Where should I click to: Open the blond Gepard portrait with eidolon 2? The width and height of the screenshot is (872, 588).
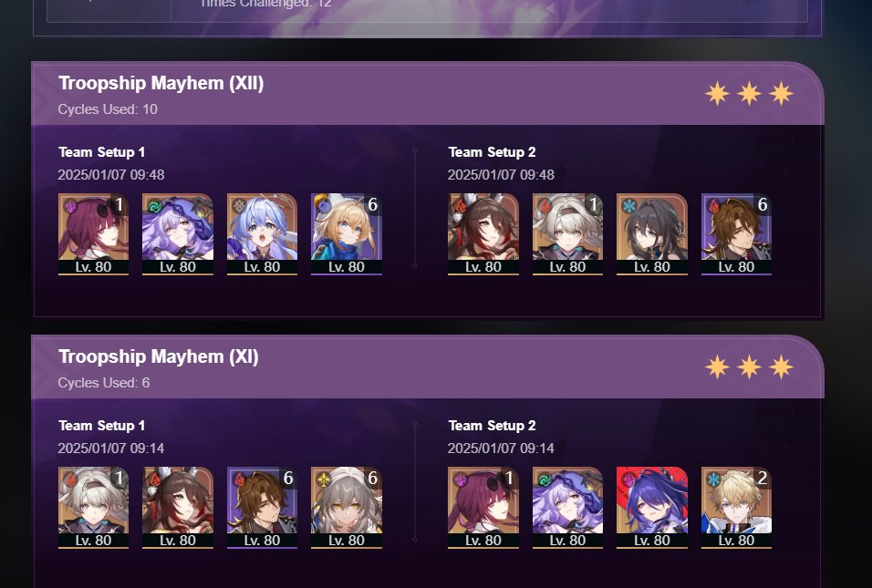click(736, 508)
